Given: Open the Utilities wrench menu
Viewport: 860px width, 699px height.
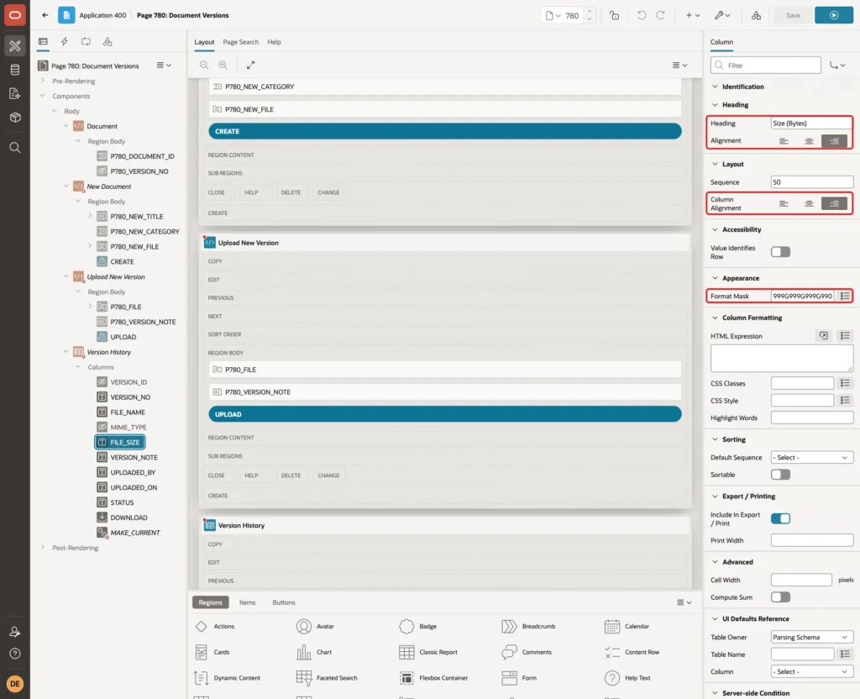Looking at the screenshot, I should coord(722,15).
